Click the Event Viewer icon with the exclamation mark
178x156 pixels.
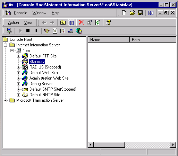tap(63, 31)
